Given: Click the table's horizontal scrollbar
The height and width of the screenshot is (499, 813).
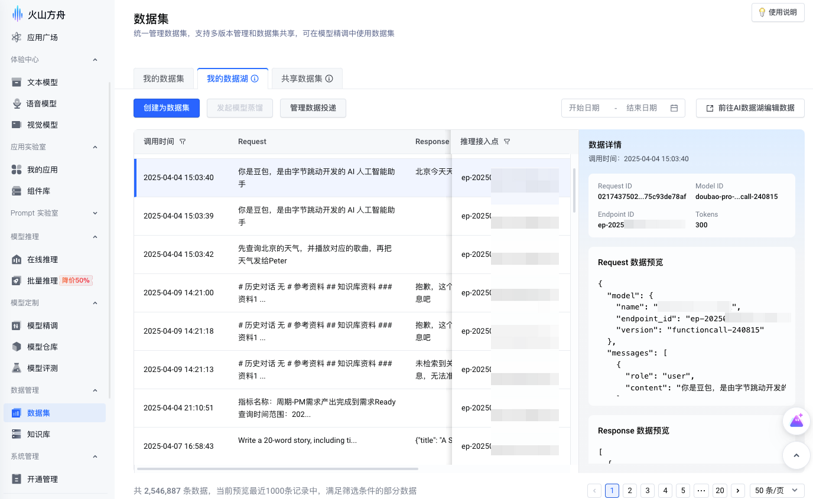Looking at the screenshot, I should [x=277, y=469].
